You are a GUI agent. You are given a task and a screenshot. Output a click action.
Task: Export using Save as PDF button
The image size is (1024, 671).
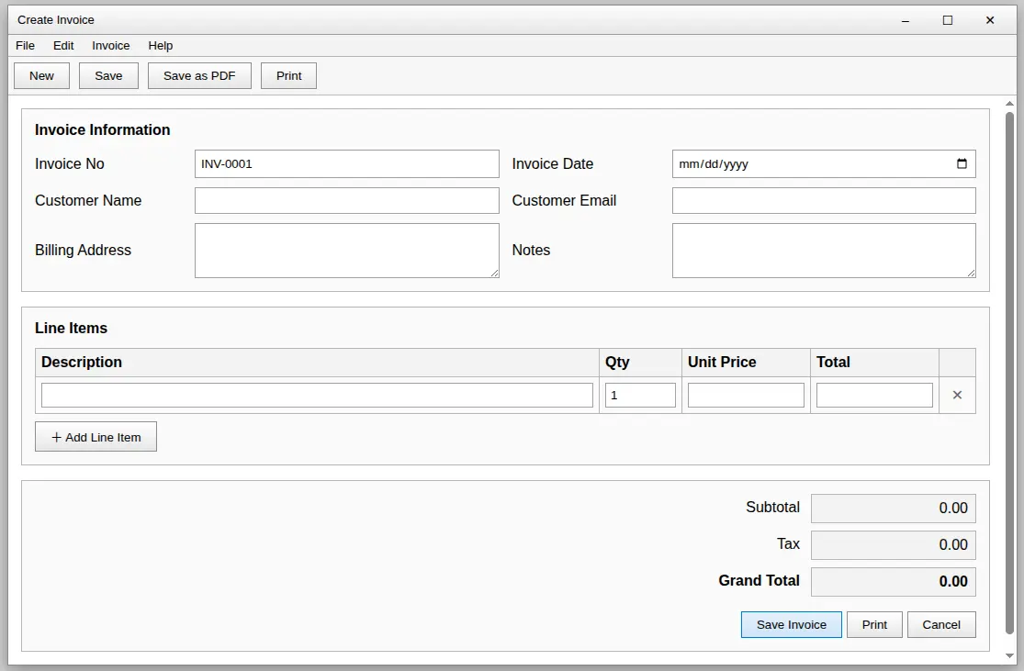(199, 76)
